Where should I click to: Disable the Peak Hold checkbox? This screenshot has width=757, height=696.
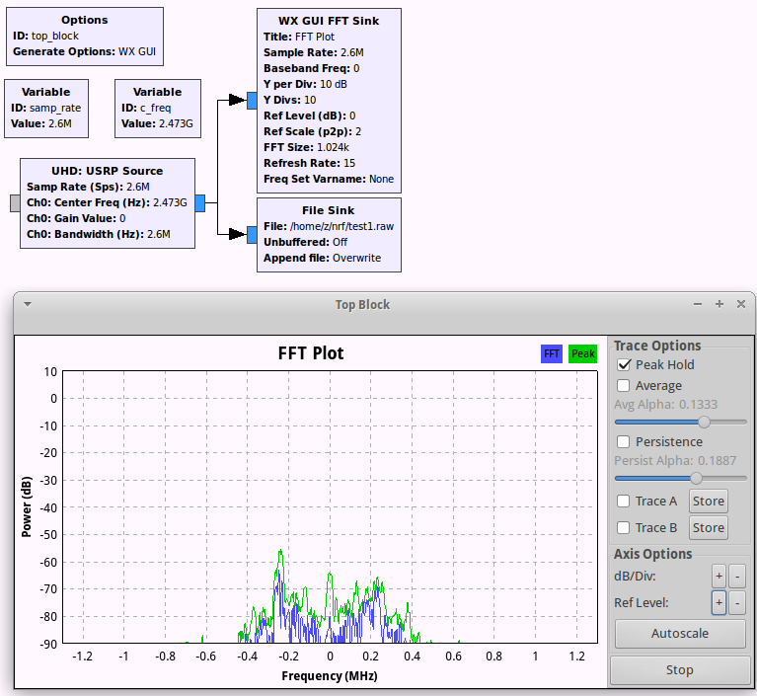(624, 364)
